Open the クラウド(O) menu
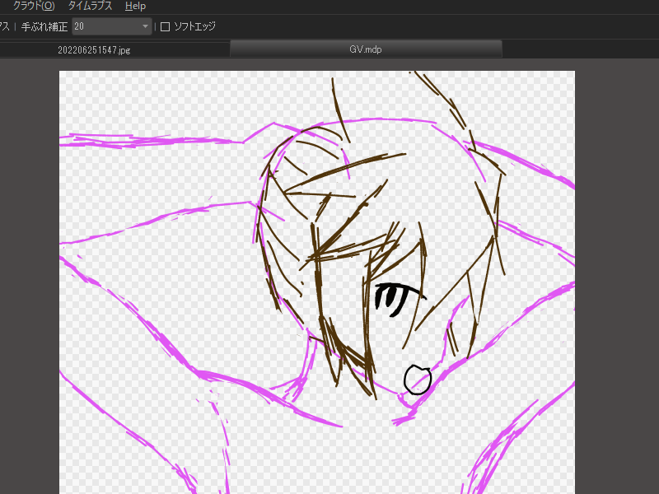 (x=34, y=6)
